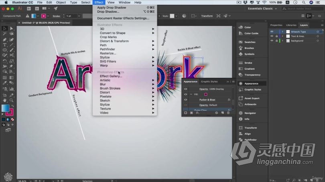Click the Artwork Type layer thumbnail
The height and width of the screenshot is (182, 325).
point(288,32)
